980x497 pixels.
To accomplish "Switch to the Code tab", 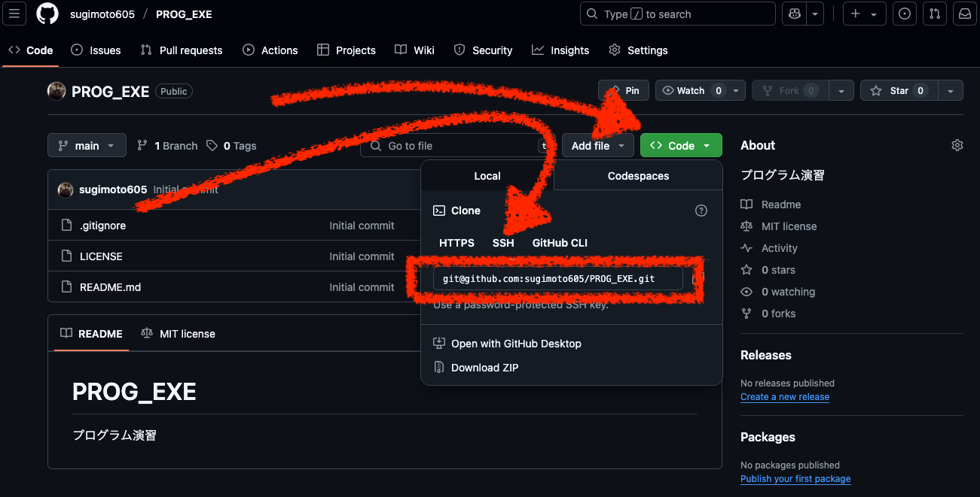I will click(x=31, y=50).
